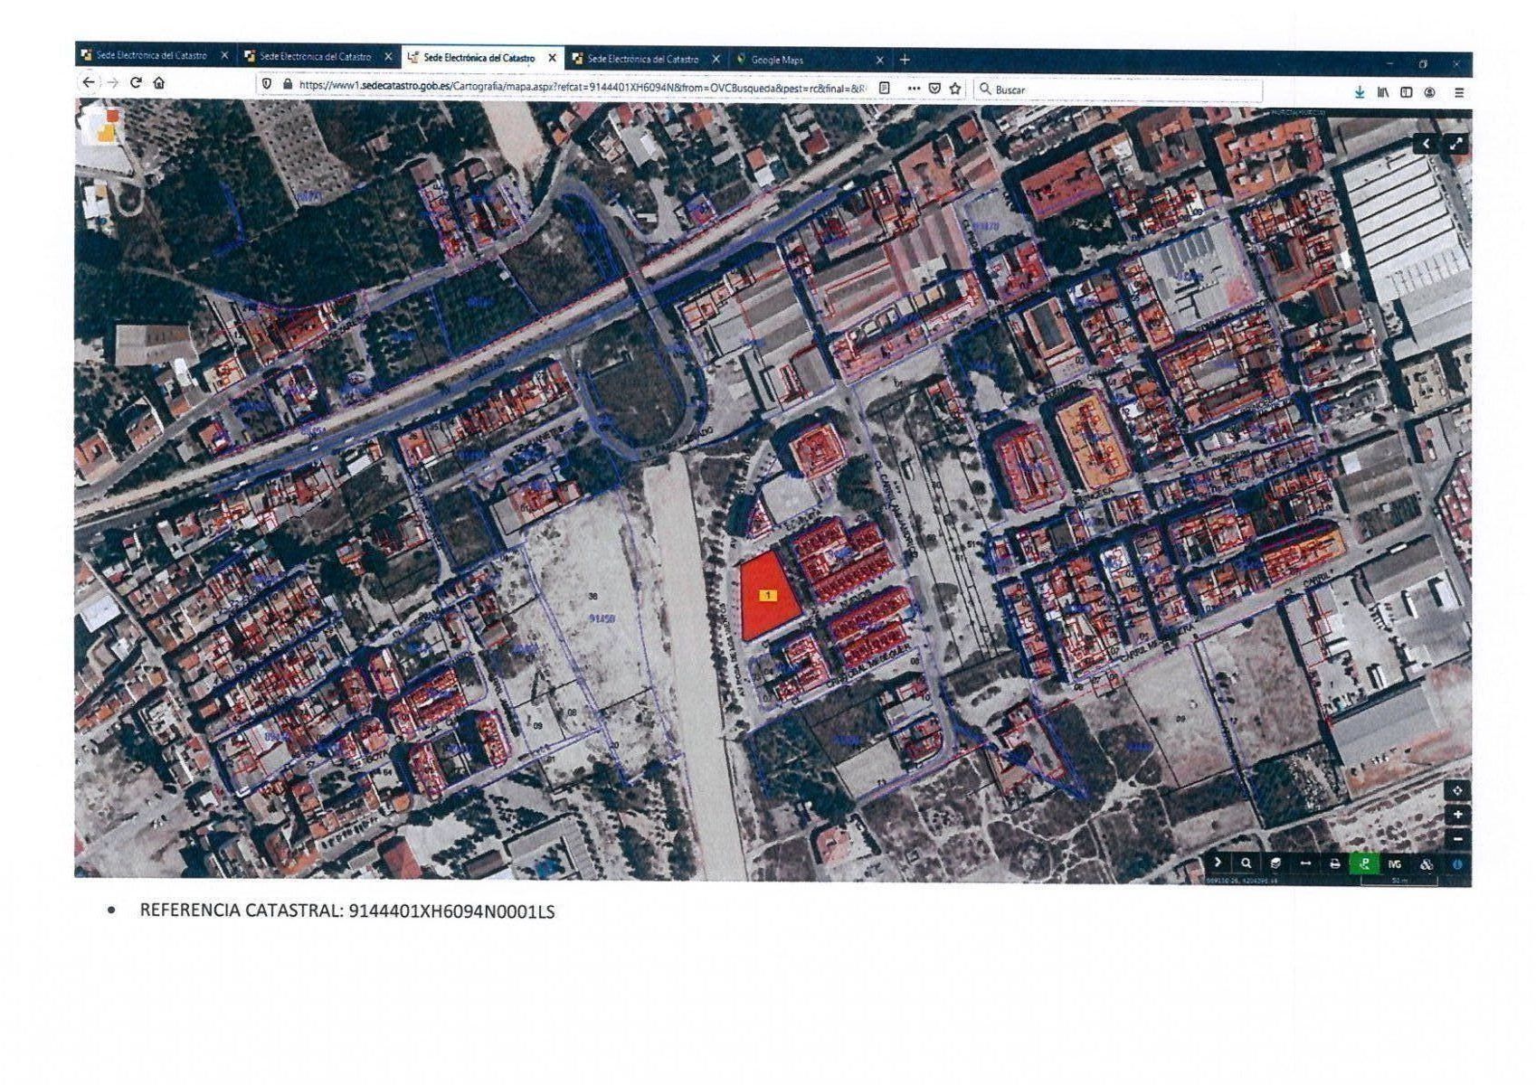This screenshot has width=1536, height=1085.
Task: Toggle fullscreen map view
Action: point(1455,144)
